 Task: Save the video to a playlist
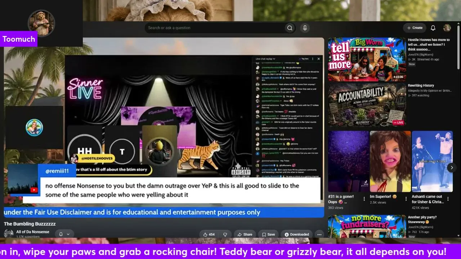pos(269,235)
